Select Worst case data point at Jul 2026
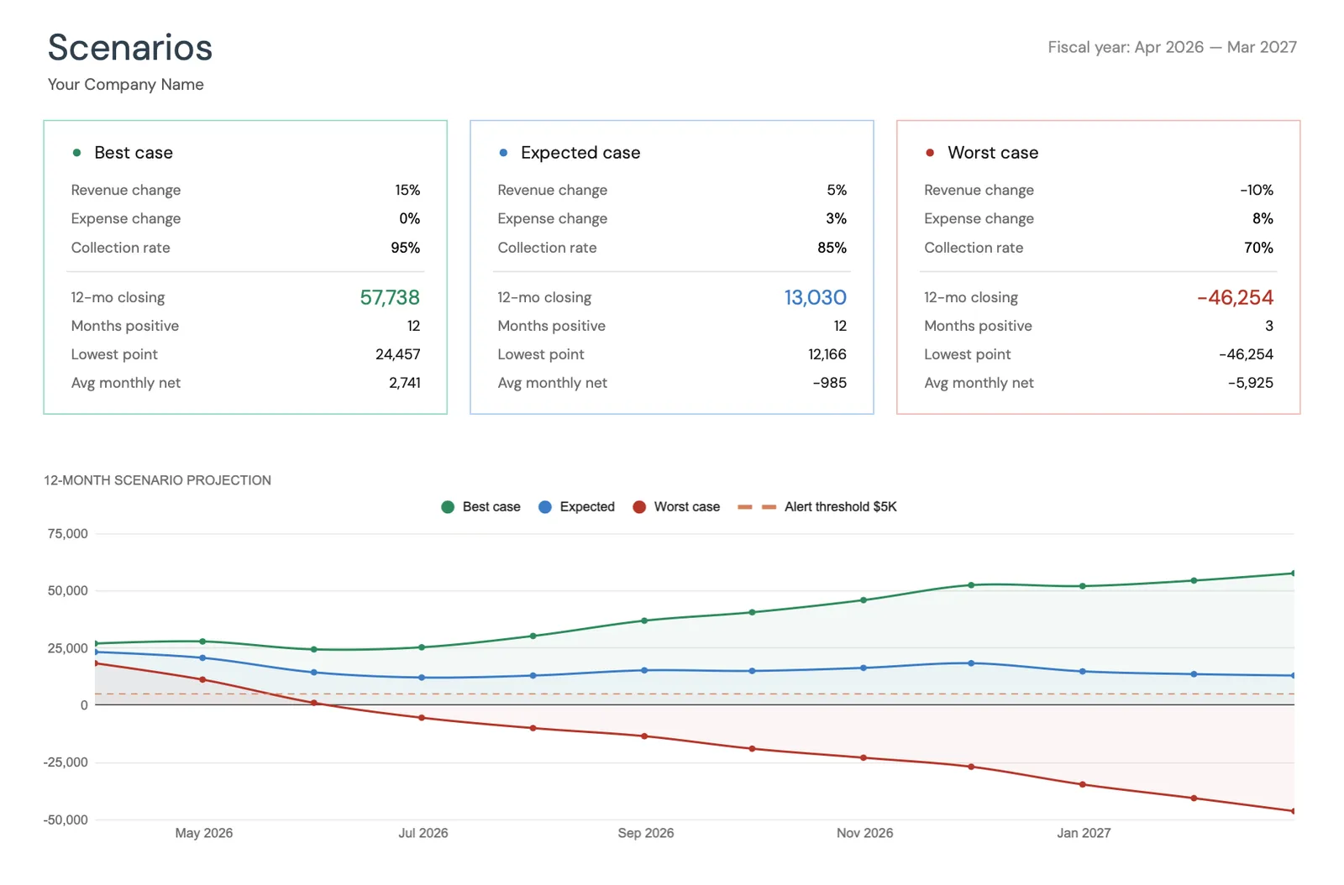 pyautogui.click(x=422, y=718)
